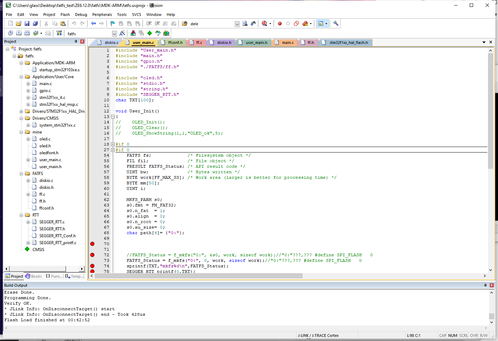Viewport: 498px width, 341px height.
Task: Start the debug session via magnifier icon
Action: pos(265,24)
